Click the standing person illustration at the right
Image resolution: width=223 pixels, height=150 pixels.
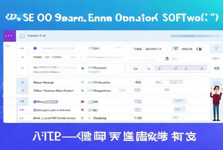click(x=216, y=103)
